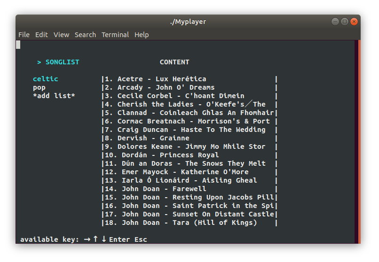This screenshot has height=262, width=379.
Task: Minimize the Myplayer terminal window
Action: coord(335,22)
